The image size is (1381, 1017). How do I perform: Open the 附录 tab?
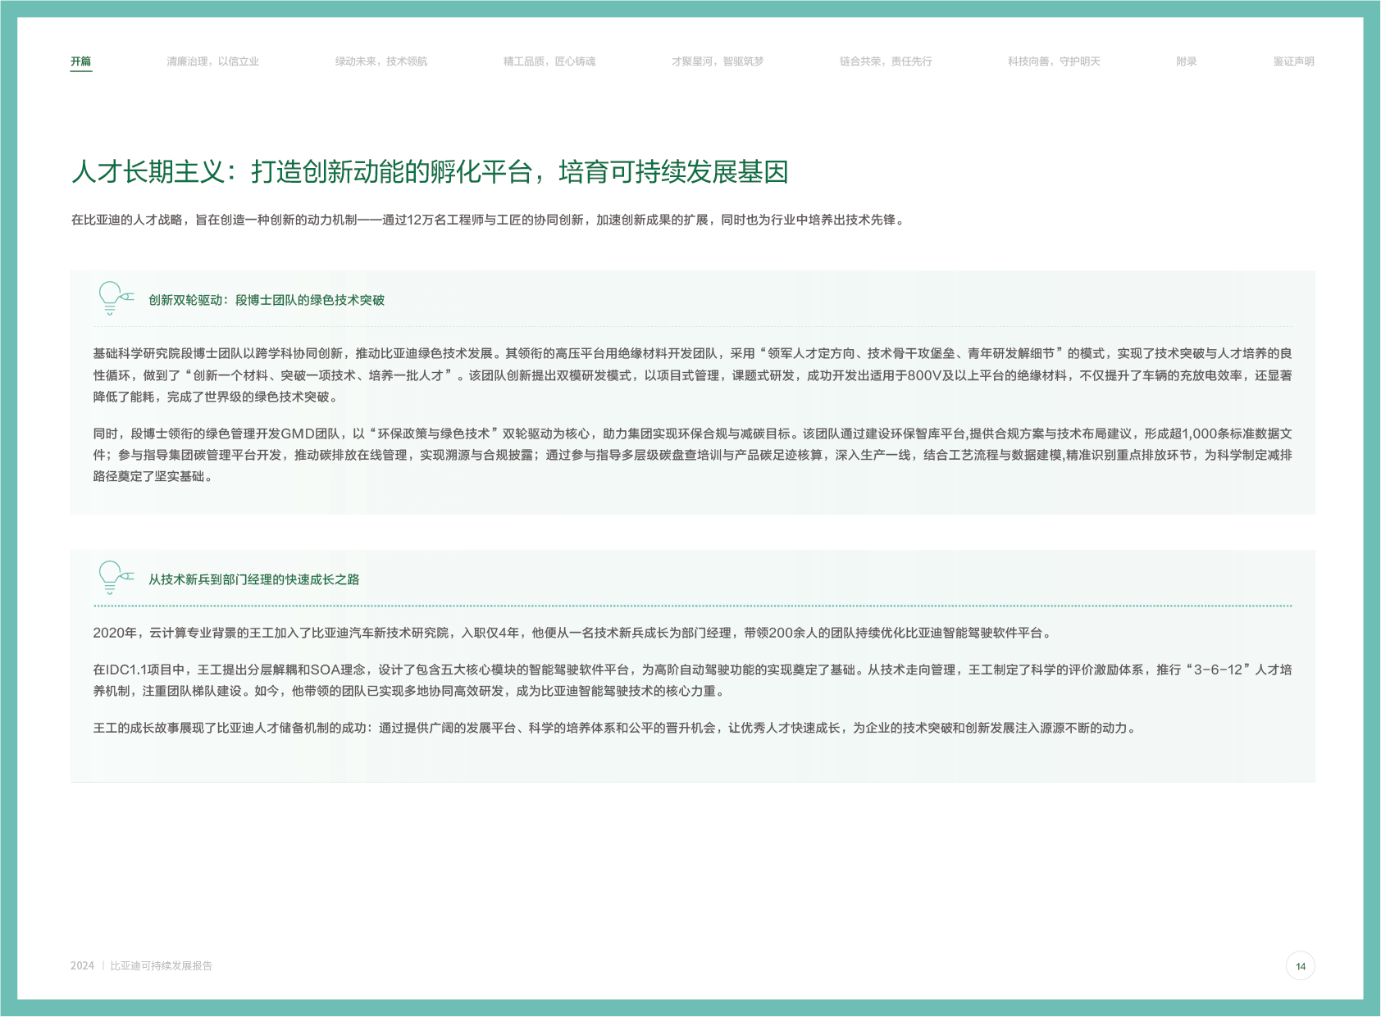[x=1186, y=61]
